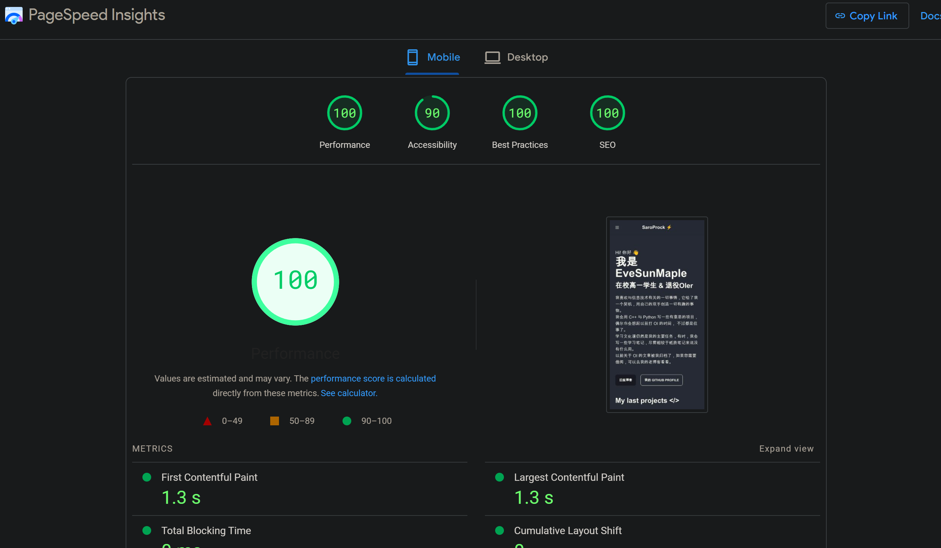This screenshot has height=548, width=941.
Task: Click the Desktop laptop icon
Action: pyautogui.click(x=492, y=57)
